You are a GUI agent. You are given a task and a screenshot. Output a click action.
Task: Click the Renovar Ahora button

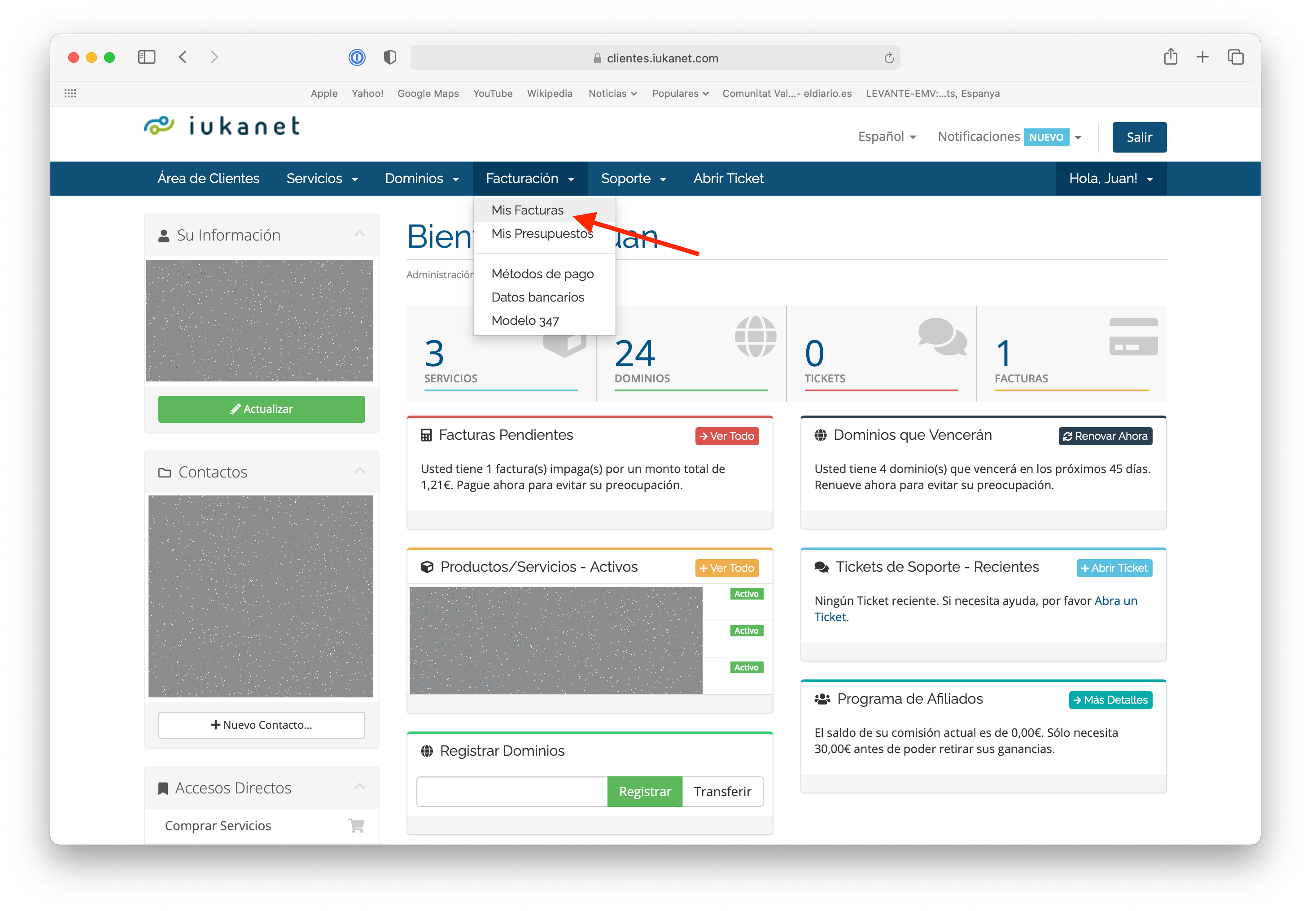pos(1105,436)
